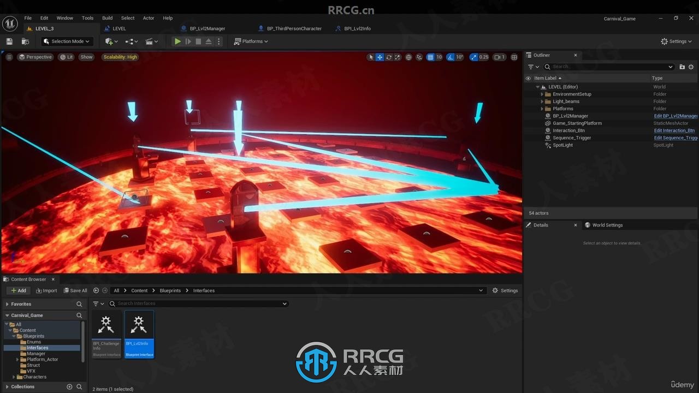
Task: Toggle scale snapping in viewport
Action: (x=474, y=57)
